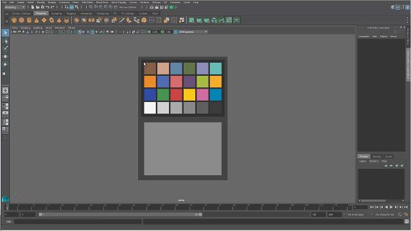
Task: Create a polygon cube from the shelf
Action: pos(21,20)
